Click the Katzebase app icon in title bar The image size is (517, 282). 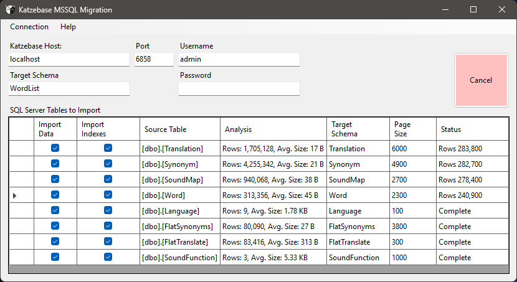(x=10, y=9)
